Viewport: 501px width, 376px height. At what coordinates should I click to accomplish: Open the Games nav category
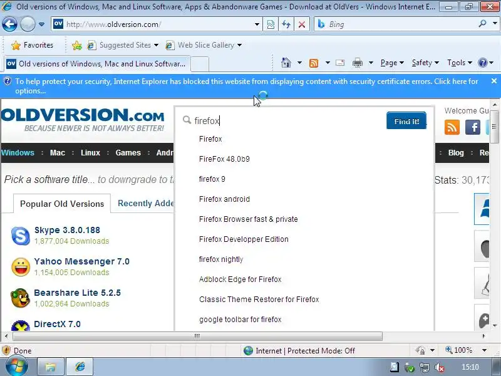pyautogui.click(x=128, y=153)
